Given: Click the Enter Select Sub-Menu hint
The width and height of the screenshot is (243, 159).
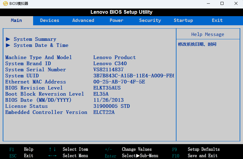Looking at the screenshot, I should 132,156.
